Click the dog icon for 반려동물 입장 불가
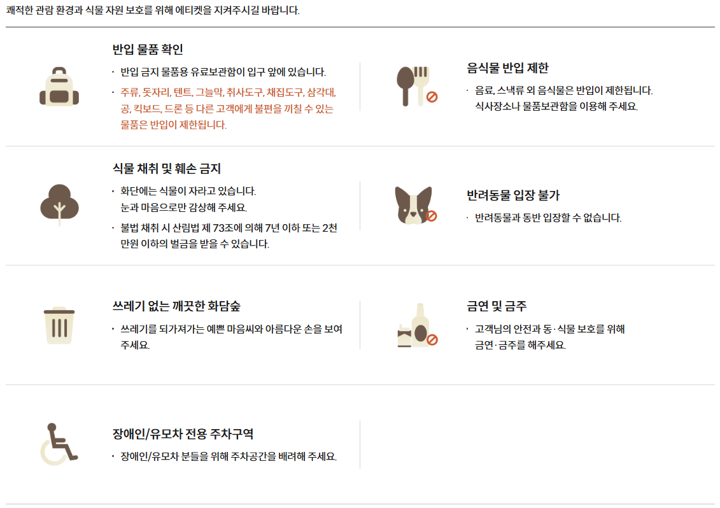The image size is (720, 508). click(x=416, y=206)
